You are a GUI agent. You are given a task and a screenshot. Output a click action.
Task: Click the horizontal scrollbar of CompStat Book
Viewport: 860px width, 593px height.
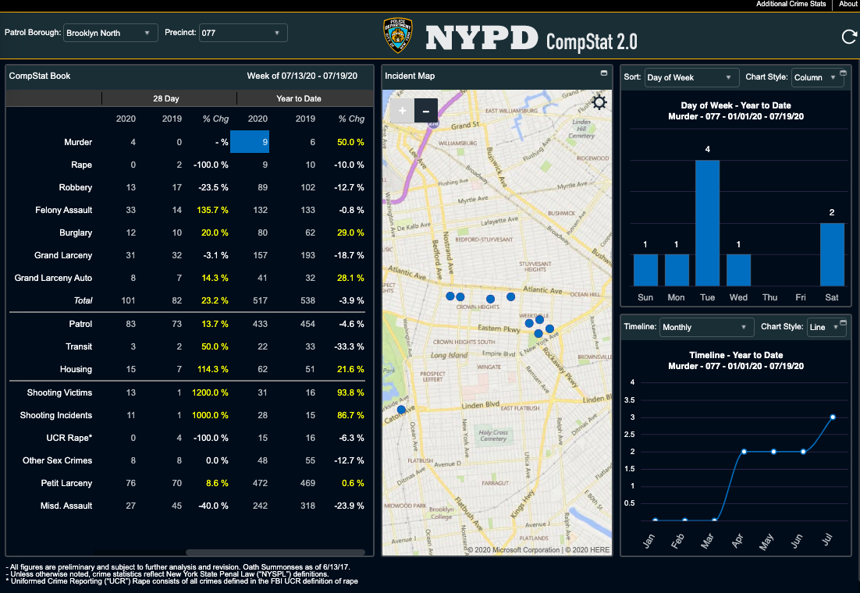[275, 552]
